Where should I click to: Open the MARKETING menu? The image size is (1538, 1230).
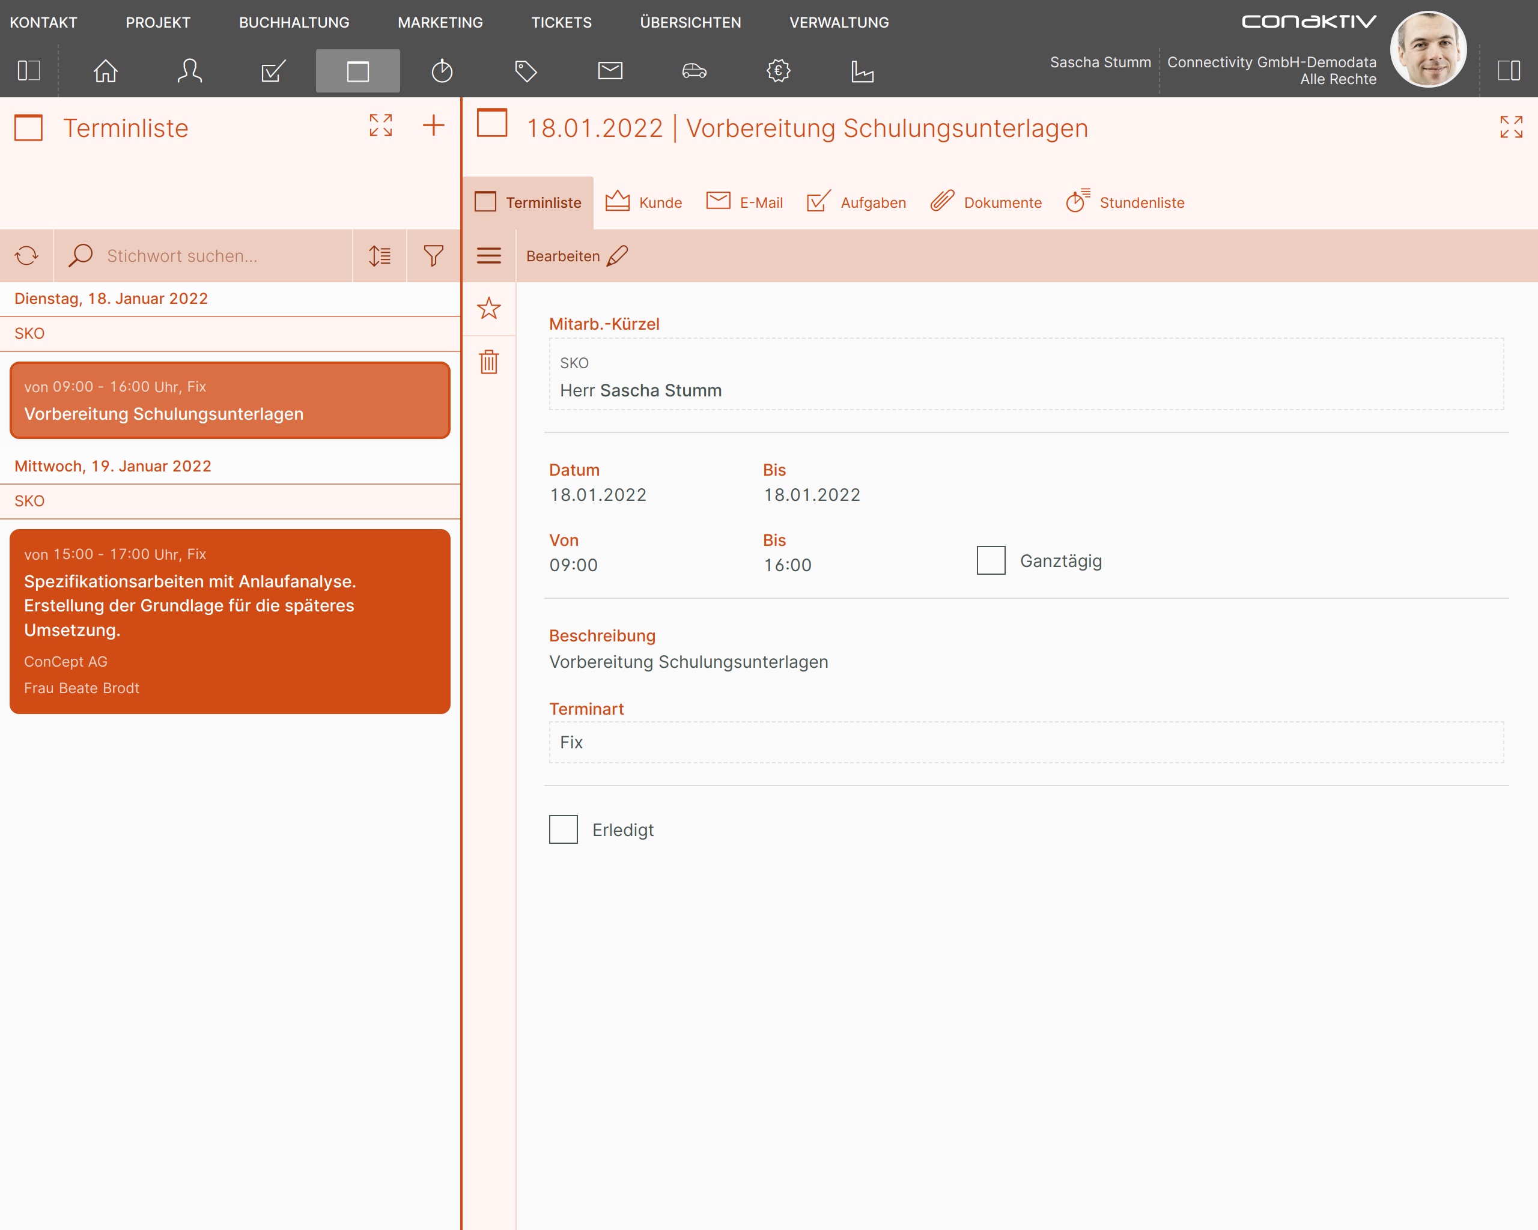(440, 22)
